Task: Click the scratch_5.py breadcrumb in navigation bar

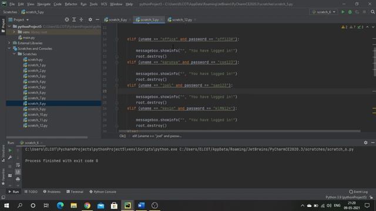Action: 33,12
